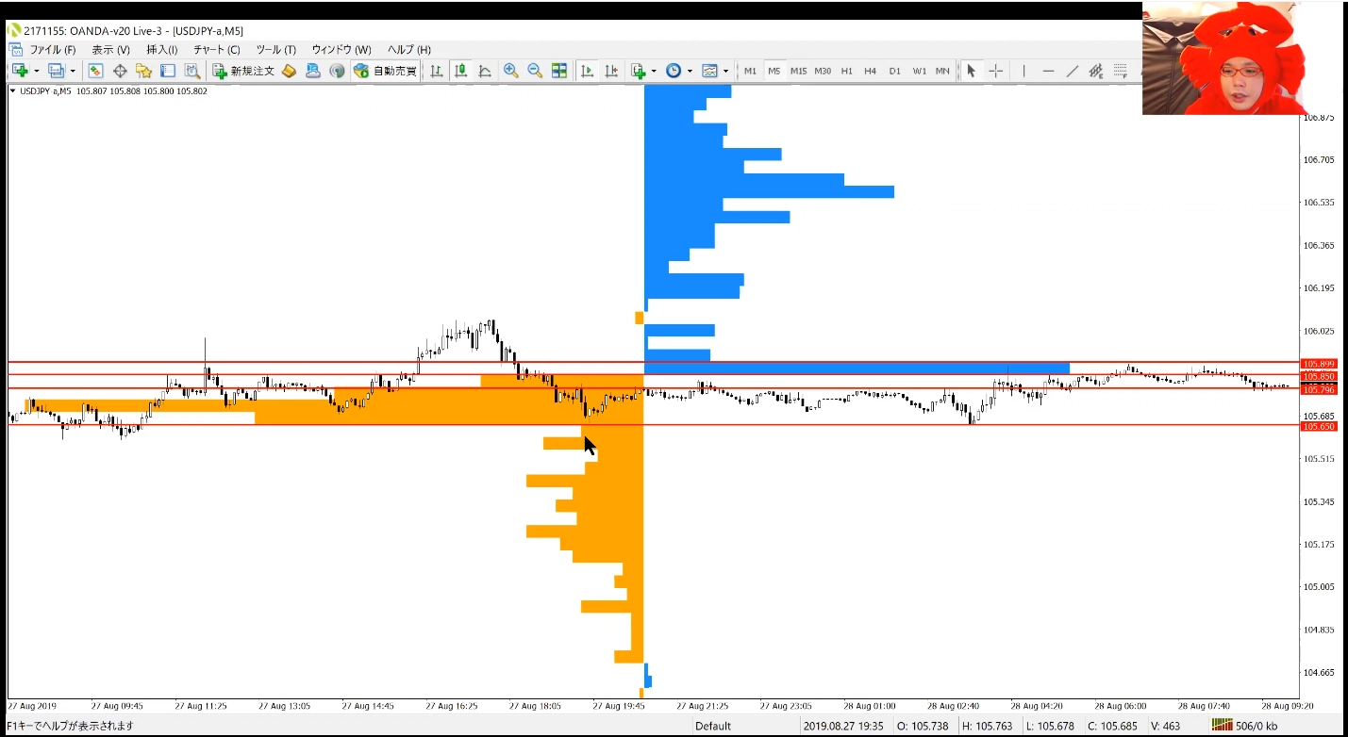This screenshot has width=1348, height=737.
Task: Click the zoom in magnifier icon
Action: pos(510,71)
